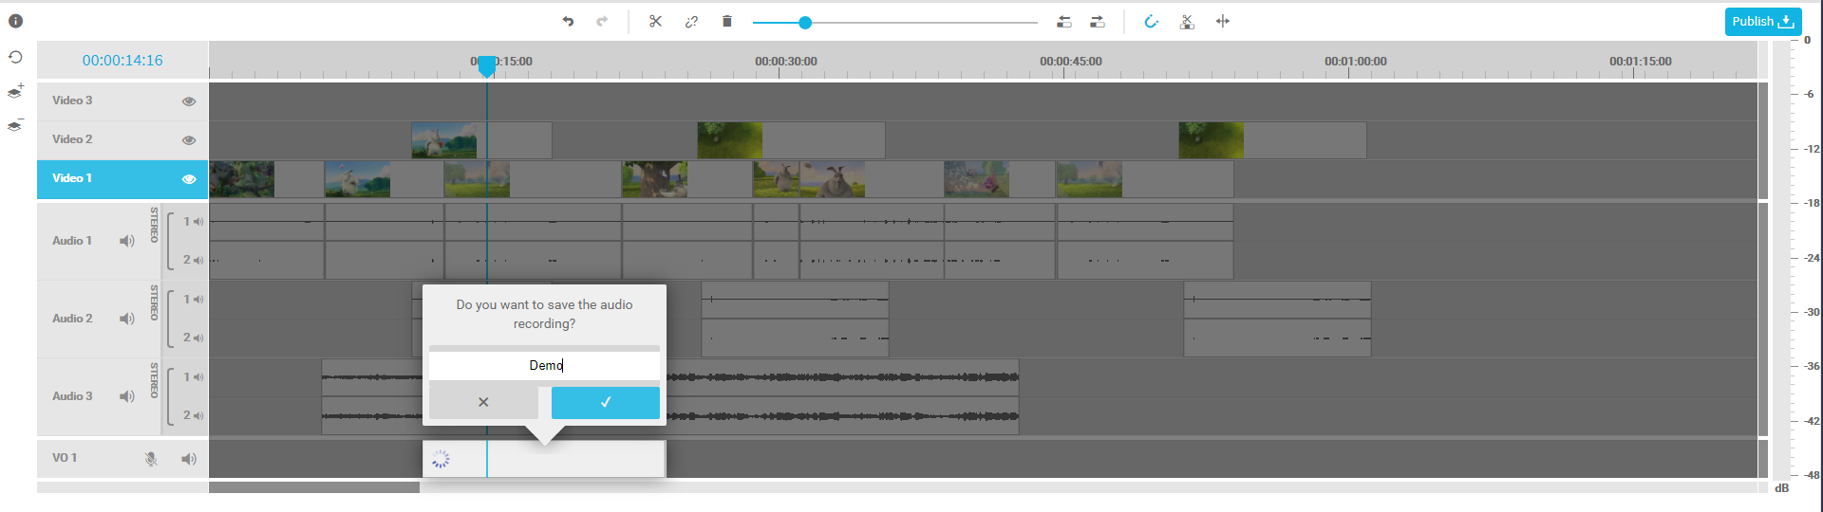Cancel the audio recording save dialog
Screen dimensions: 1823x512
click(x=483, y=402)
